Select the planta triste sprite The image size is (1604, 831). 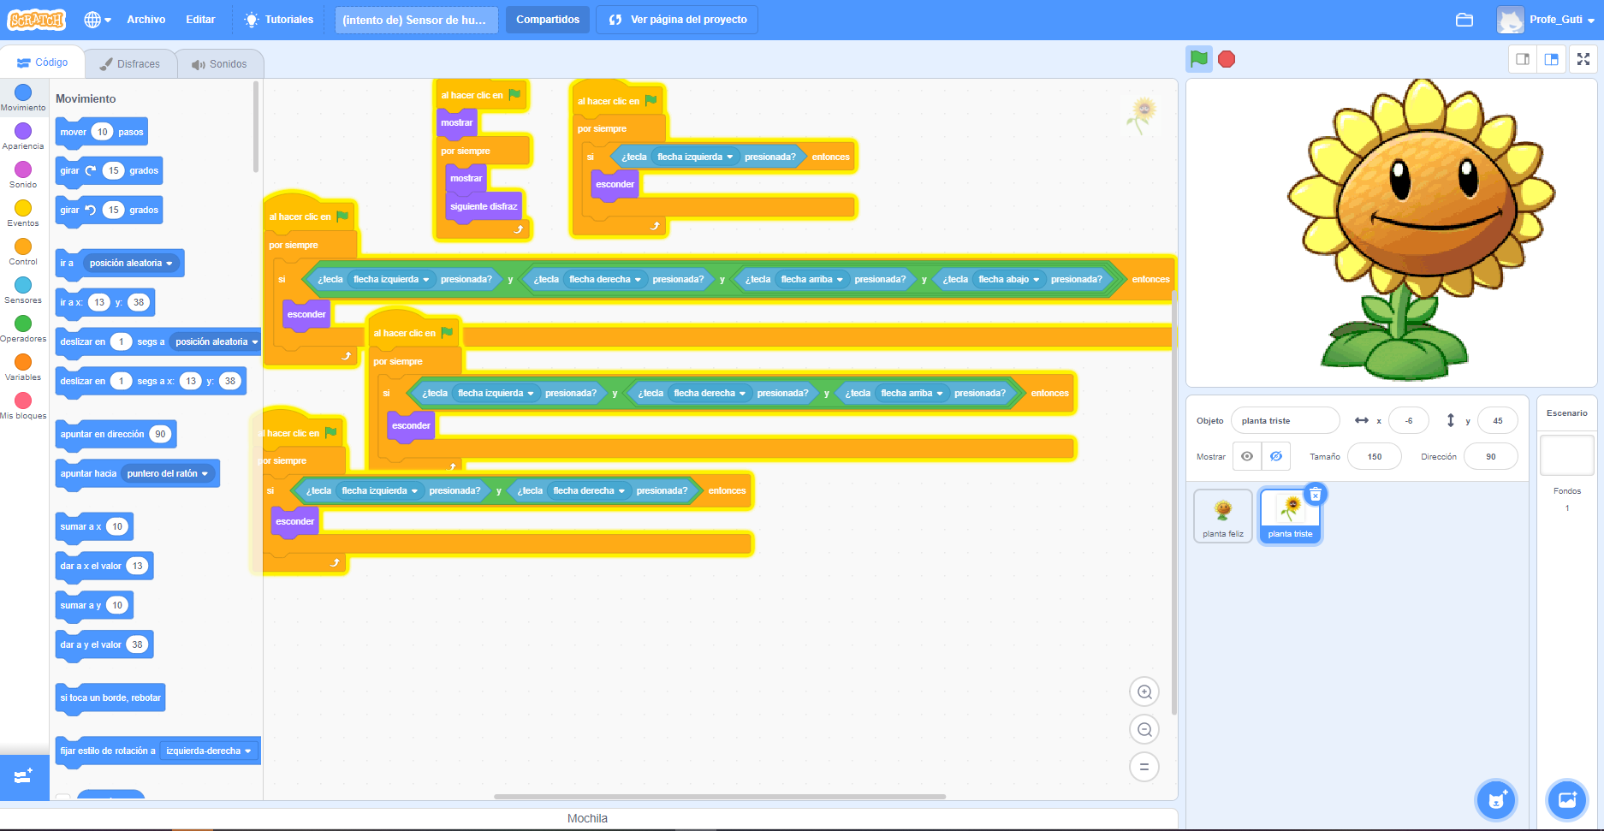pos(1290,516)
